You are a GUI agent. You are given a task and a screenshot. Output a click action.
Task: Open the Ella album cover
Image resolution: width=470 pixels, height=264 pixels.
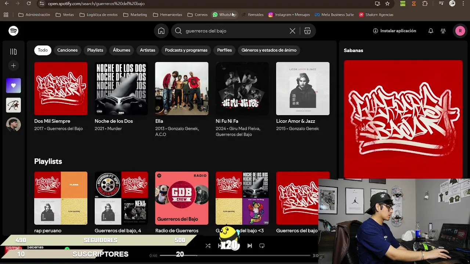182,88
